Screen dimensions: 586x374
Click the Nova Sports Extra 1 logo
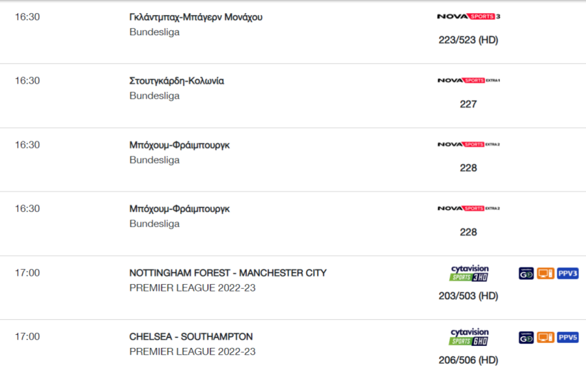pos(468,80)
